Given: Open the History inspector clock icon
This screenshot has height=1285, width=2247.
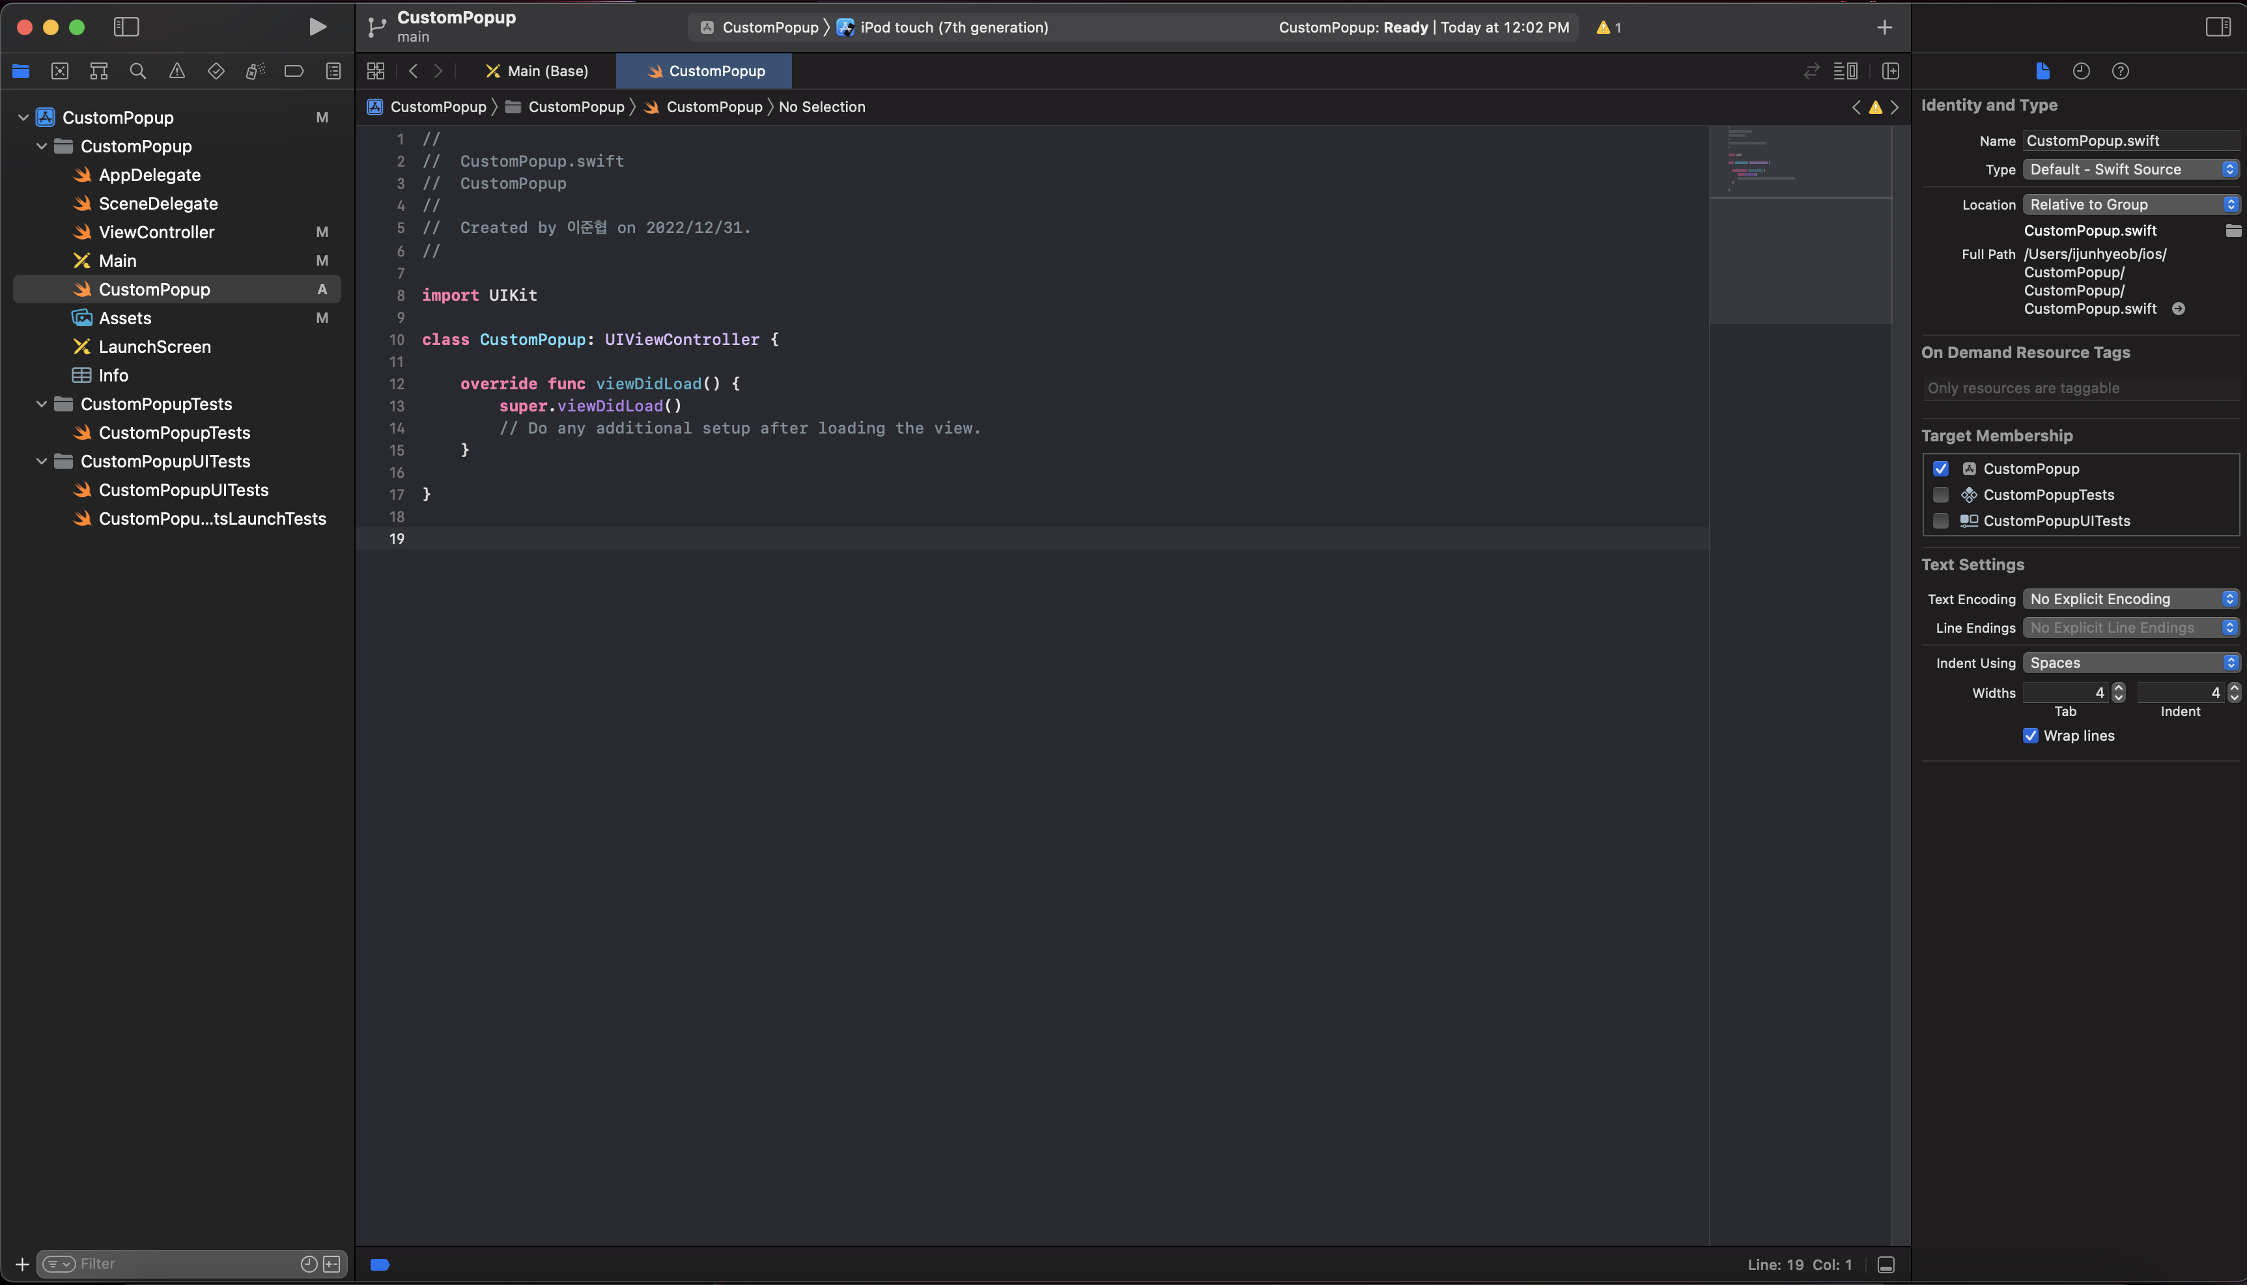Looking at the screenshot, I should pyautogui.click(x=2081, y=70).
